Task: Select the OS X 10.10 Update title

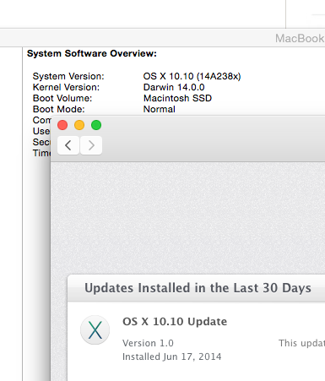Action: coord(175,322)
